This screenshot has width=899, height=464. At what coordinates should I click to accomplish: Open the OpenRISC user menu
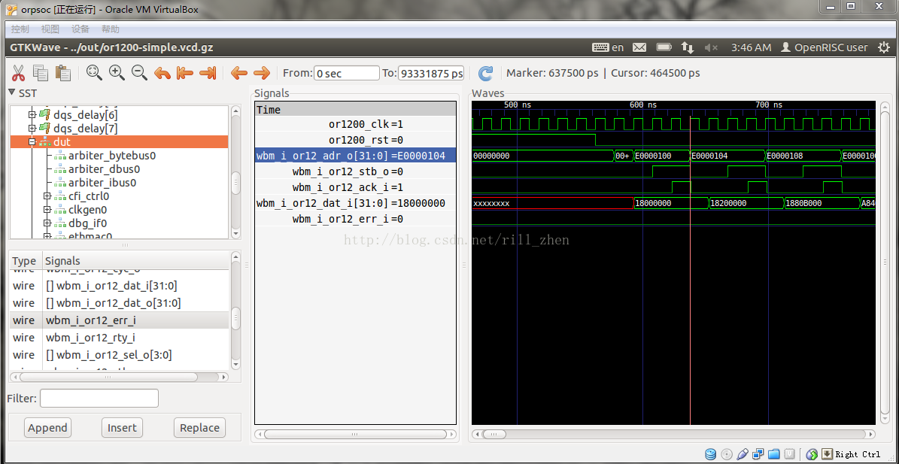tap(825, 47)
